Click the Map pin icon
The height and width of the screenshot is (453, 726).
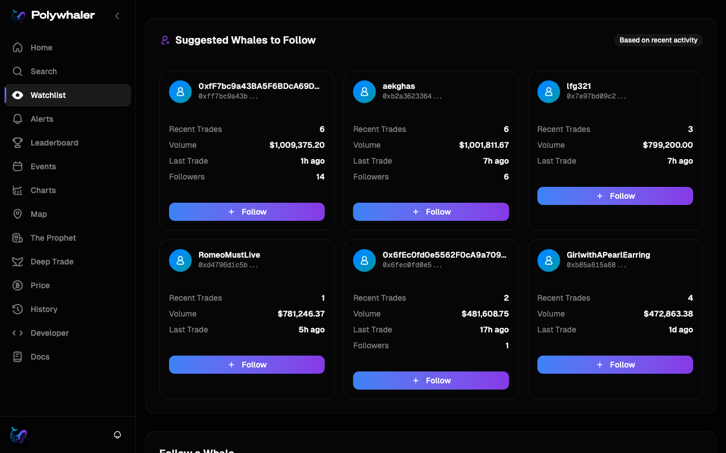[18, 214]
